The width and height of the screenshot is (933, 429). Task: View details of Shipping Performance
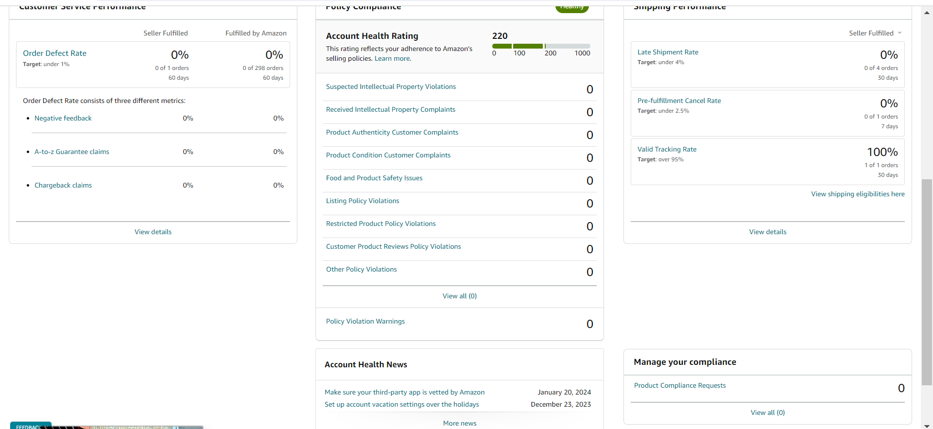tap(768, 232)
